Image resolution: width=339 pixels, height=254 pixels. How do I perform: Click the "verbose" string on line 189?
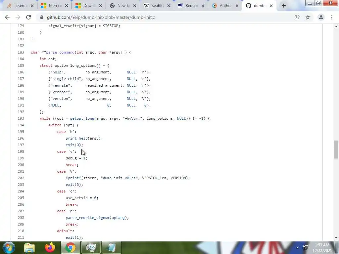coord(60,92)
